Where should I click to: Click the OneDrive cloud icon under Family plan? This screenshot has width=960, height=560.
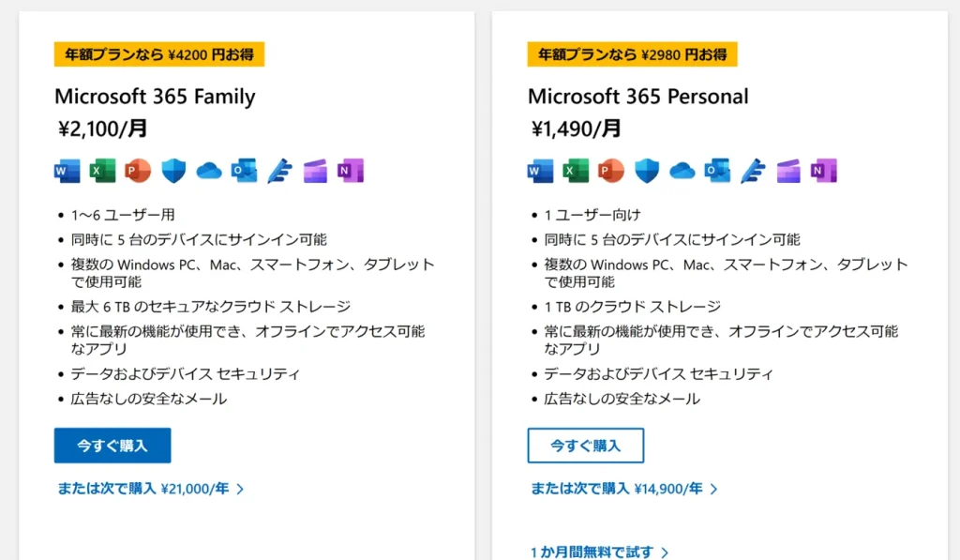(208, 171)
